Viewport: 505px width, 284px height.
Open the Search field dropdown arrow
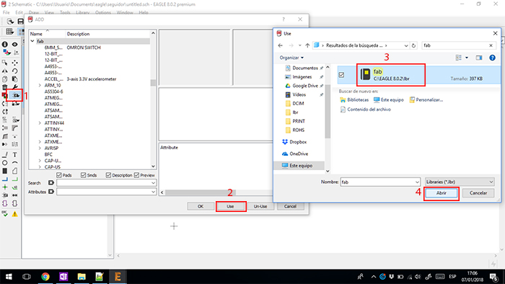153,182
